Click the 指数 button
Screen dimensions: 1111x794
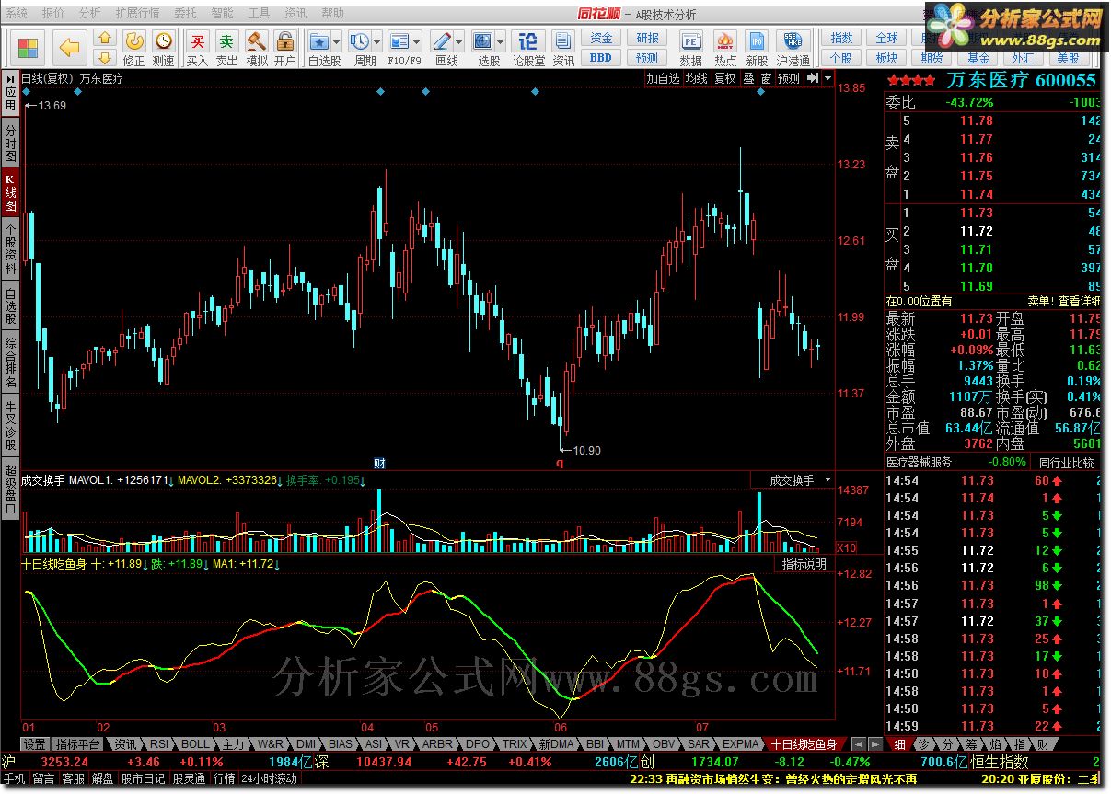(841, 39)
